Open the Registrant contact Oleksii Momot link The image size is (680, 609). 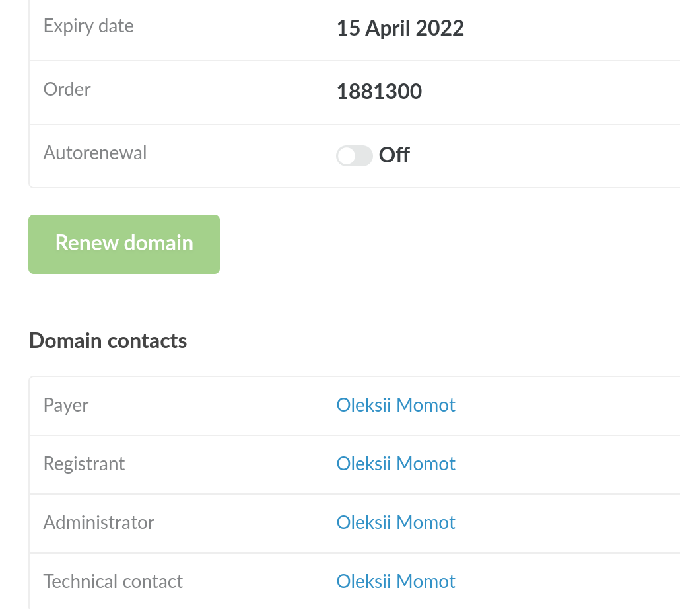(x=395, y=464)
